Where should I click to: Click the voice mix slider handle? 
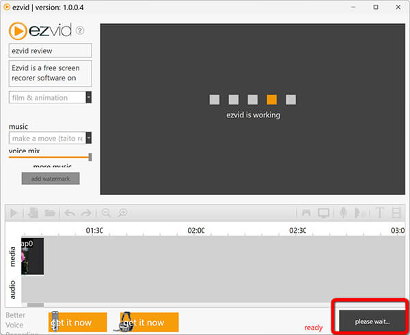click(x=90, y=157)
